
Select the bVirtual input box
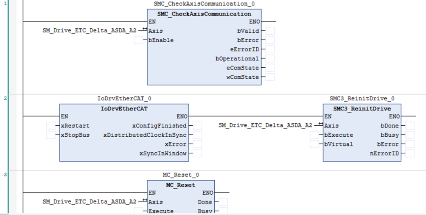coord(314,144)
